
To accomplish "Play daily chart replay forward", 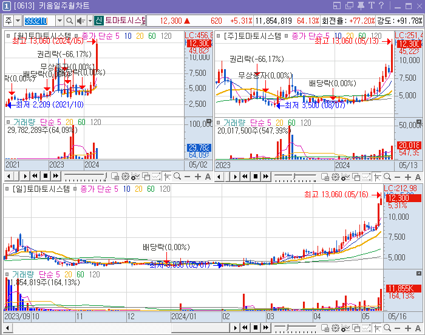I will (x=236, y=328).
